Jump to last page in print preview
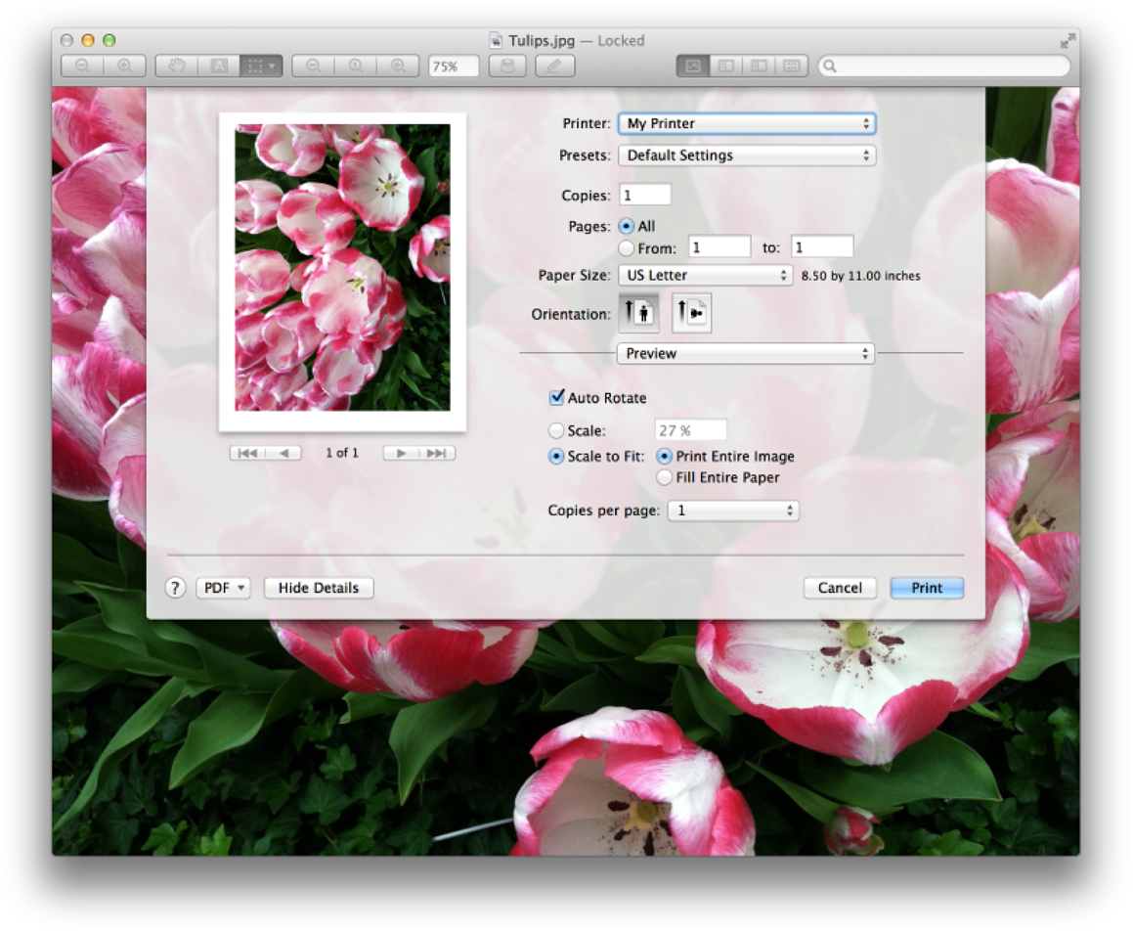Viewport: 1133px width, 932px height. tap(437, 453)
